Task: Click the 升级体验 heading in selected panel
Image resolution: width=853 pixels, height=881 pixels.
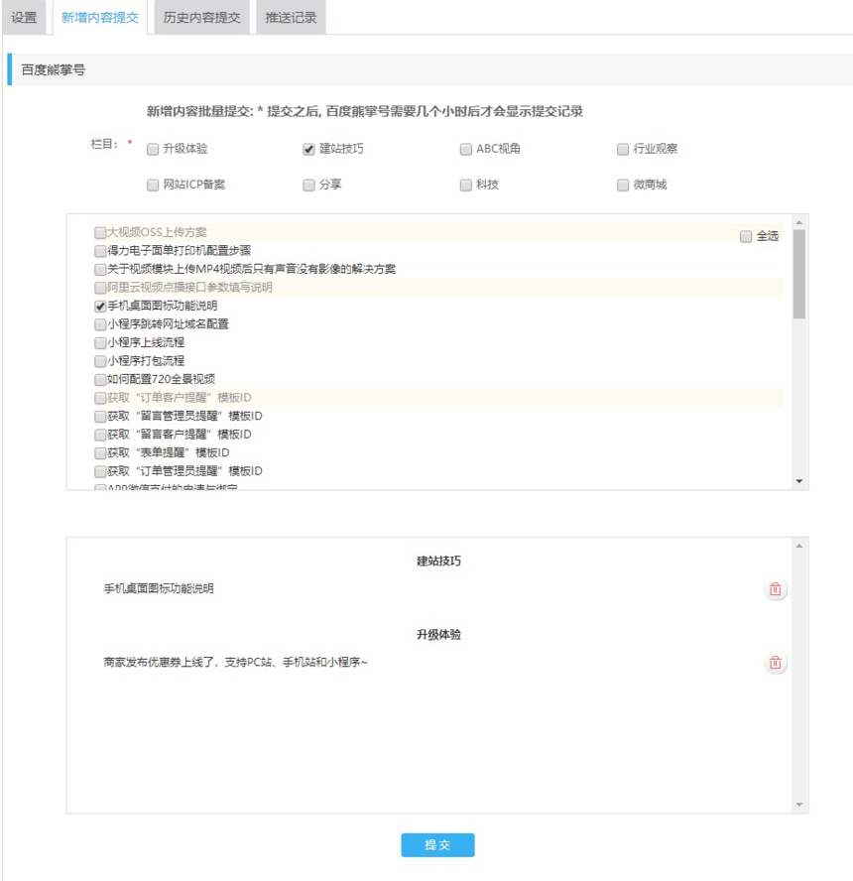Action: pyautogui.click(x=438, y=634)
